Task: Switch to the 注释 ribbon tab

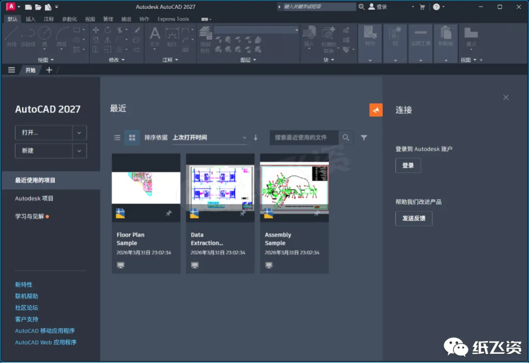Action: [48, 19]
